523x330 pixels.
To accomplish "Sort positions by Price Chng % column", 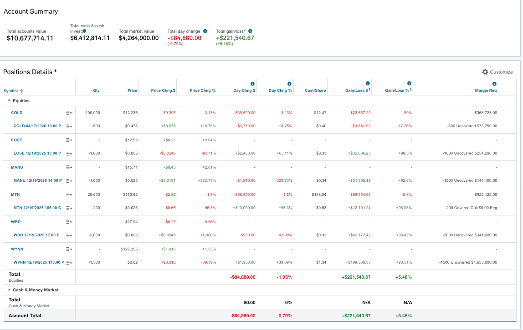I will tap(202, 90).
